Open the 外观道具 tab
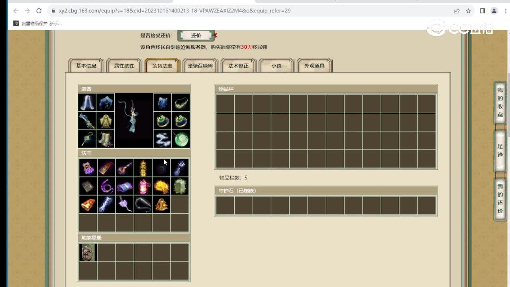Screen dimensions: 510x287 coord(314,66)
